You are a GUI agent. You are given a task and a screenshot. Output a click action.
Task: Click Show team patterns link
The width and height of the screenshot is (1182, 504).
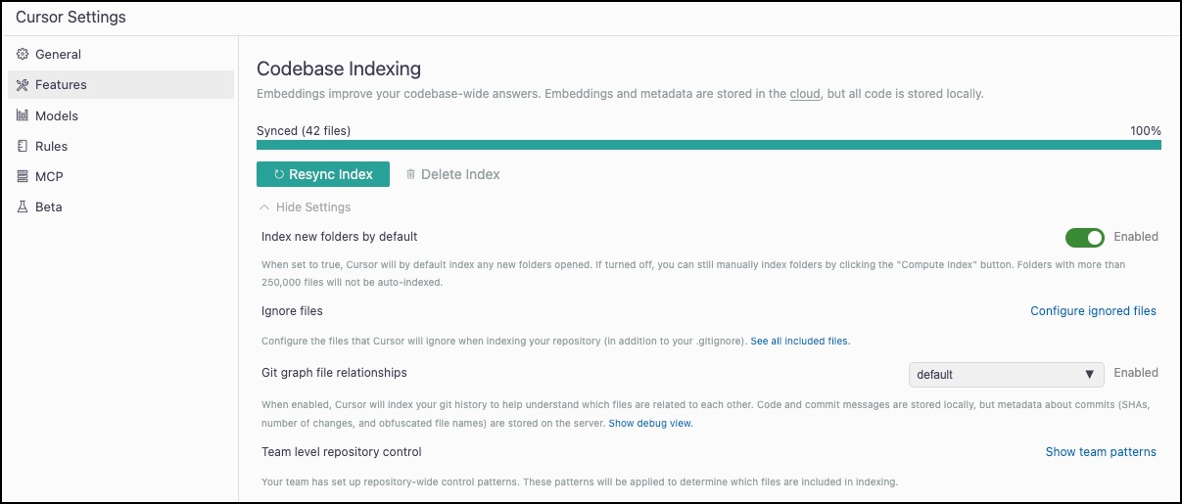click(1101, 452)
